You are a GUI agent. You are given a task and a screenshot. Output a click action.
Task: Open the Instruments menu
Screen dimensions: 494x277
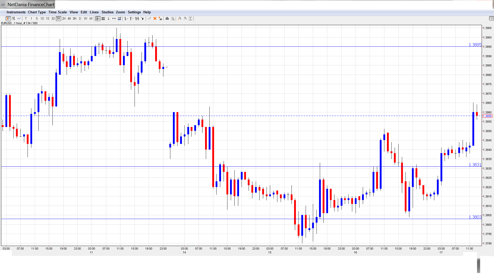[16, 12]
